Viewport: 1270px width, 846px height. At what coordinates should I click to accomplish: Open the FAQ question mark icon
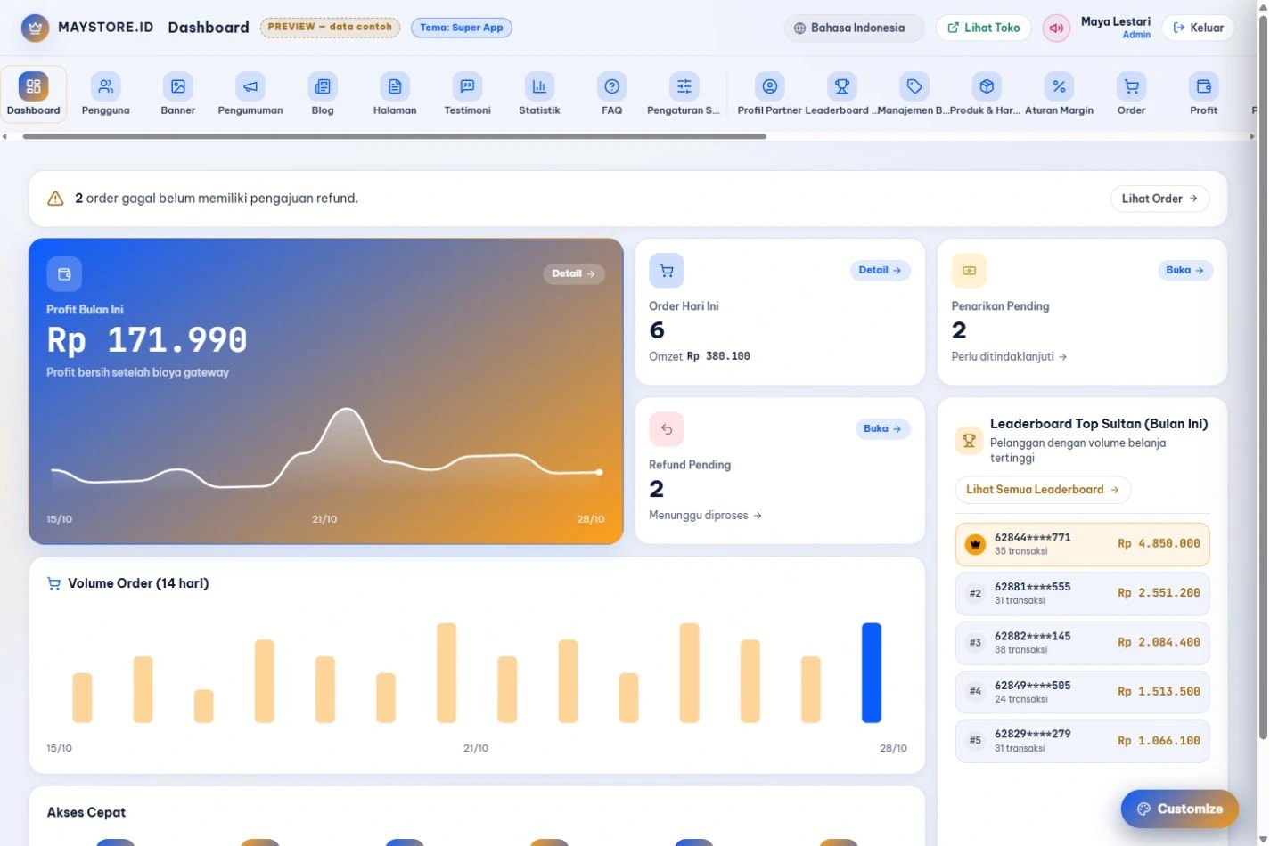click(x=612, y=86)
